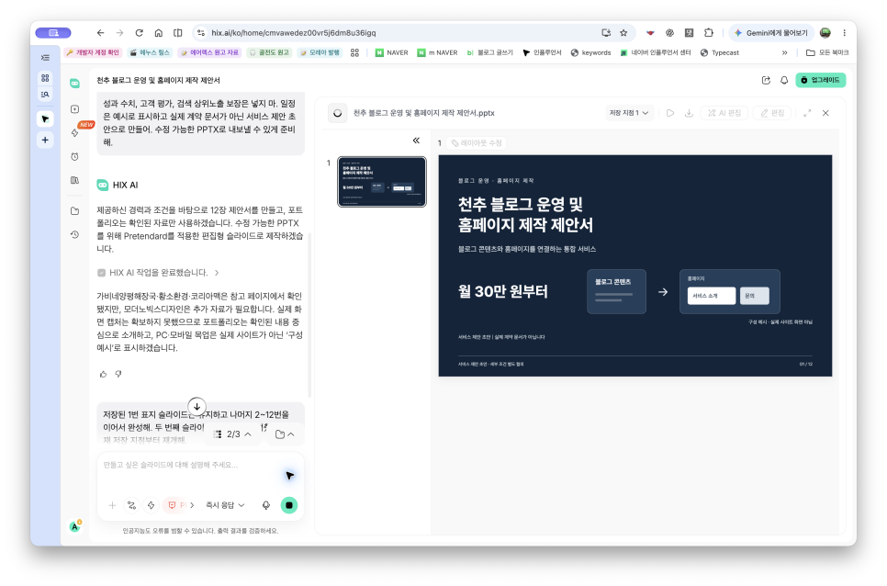
Task: Reload the page
Action: pyautogui.click(x=140, y=33)
